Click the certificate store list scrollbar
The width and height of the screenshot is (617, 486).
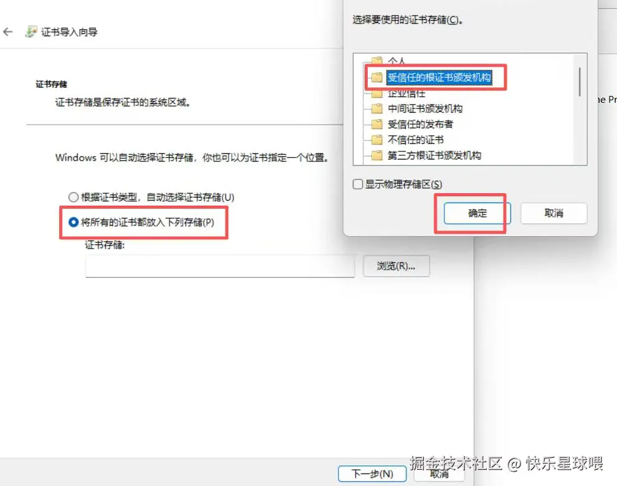coord(580,82)
